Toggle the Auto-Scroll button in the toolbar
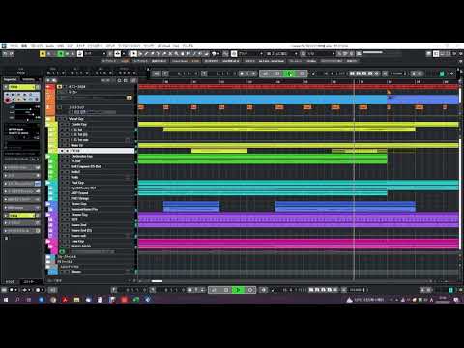This screenshot has width=464, height=348. pos(118,54)
